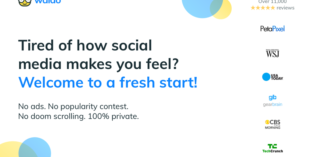
Task: Click the Waldo glasses mascot logo
Action: point(25,2)
